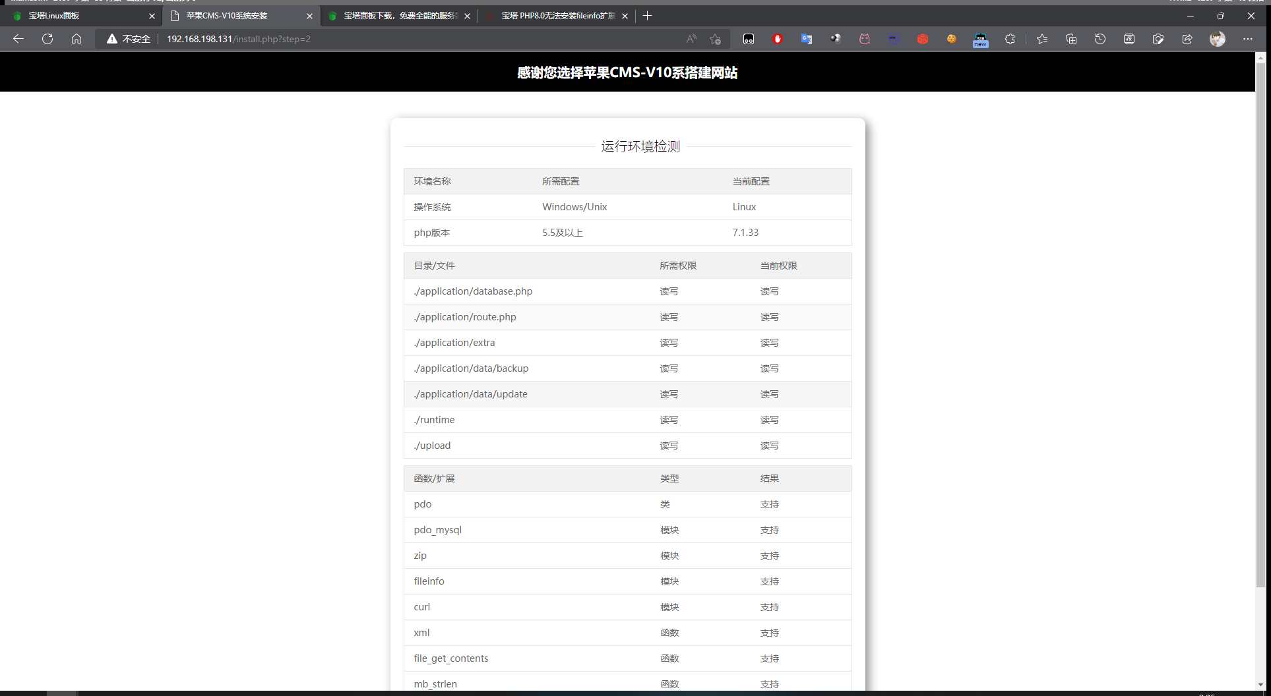Select the ./application/database.php row text
Viewport: 1271px width, 696px height.
(x=473, y=291)
